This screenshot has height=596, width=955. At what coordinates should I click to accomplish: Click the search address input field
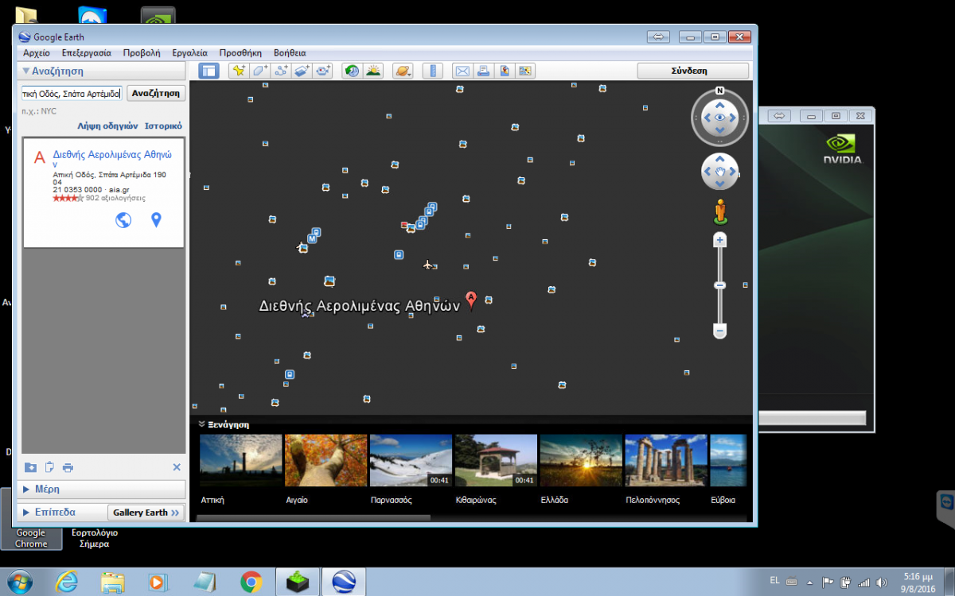click(72, 94)
